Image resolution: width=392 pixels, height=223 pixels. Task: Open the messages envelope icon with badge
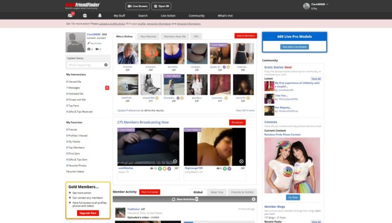70,15
